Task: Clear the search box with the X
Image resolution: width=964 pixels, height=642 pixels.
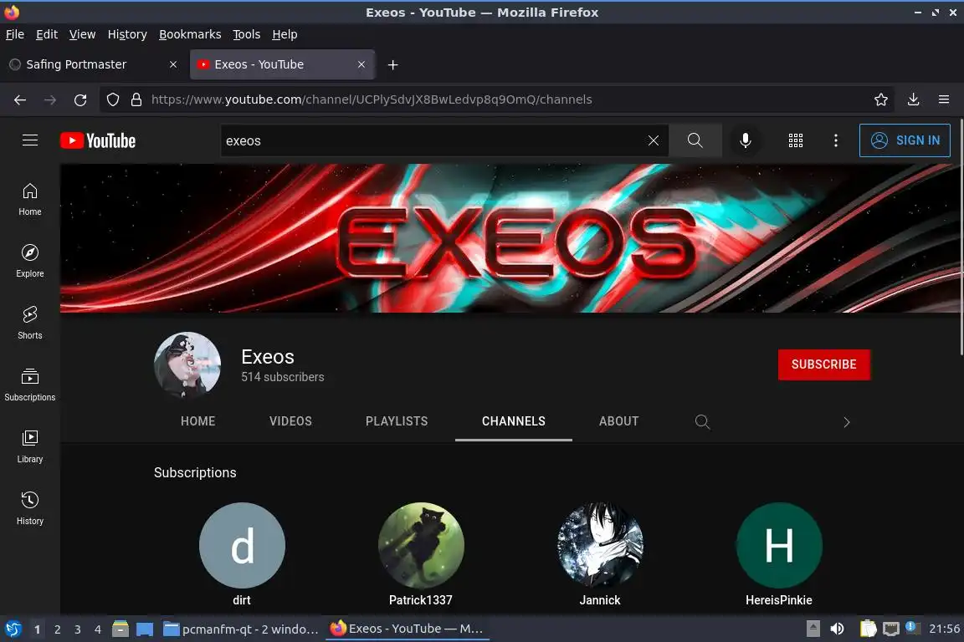Action: click(653, 140)
